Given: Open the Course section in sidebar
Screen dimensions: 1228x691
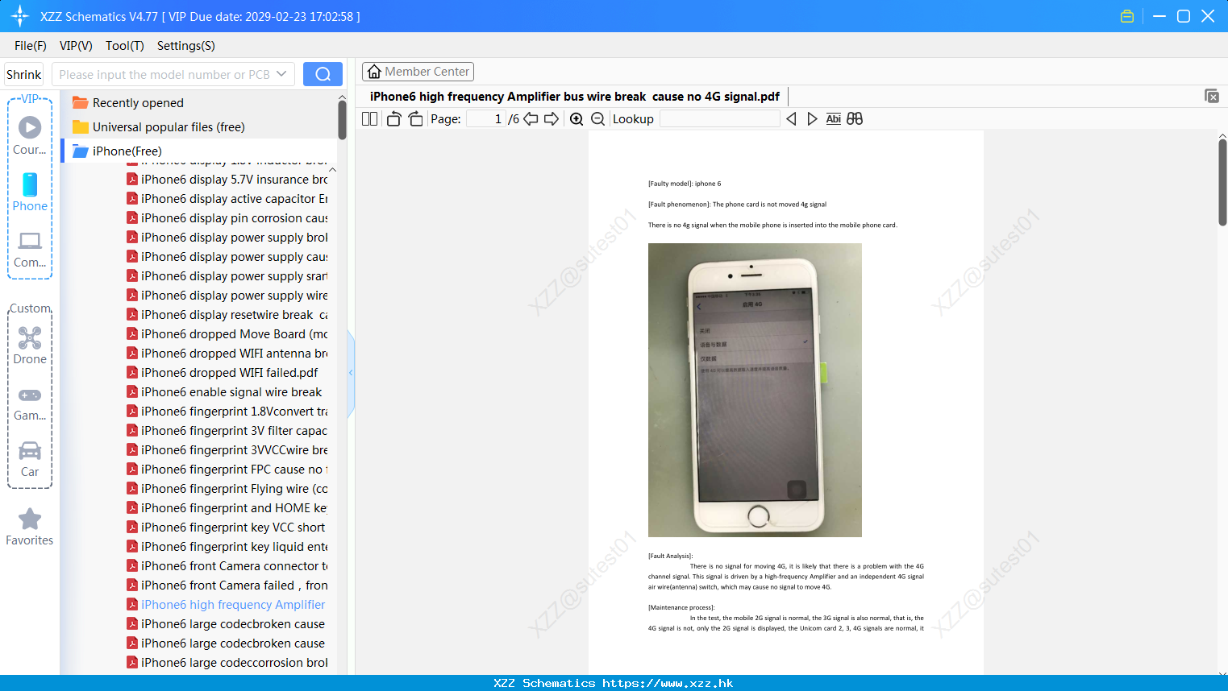Looking at the screenshot, I should [30, 135].
